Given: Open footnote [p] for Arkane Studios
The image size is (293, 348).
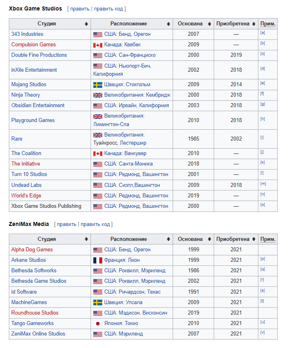Looking at the screenshot, I should [x=262, y=259].
